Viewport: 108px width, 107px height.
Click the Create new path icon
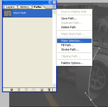pyautogui.click(x=42, y=90)
